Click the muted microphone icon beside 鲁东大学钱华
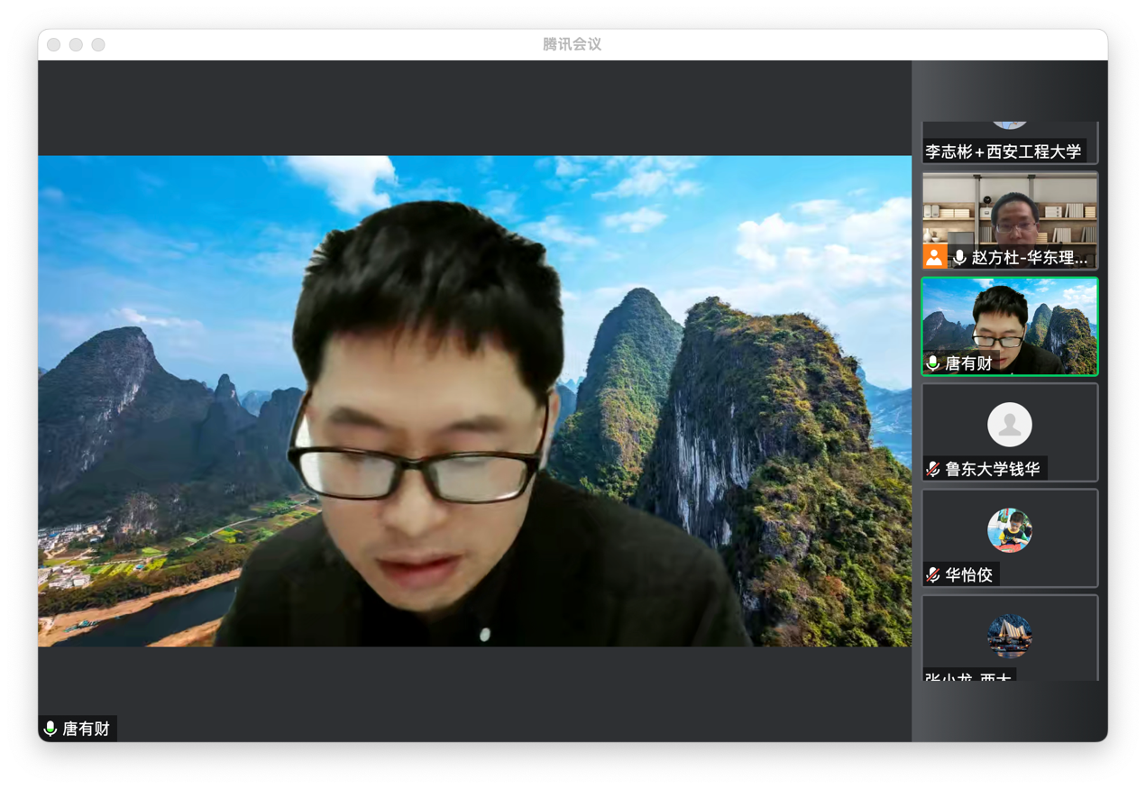 [x=933, y=470]
